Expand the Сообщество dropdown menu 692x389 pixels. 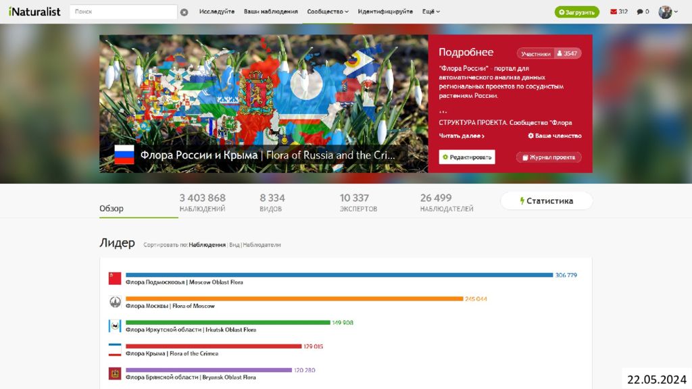(328, 11)
